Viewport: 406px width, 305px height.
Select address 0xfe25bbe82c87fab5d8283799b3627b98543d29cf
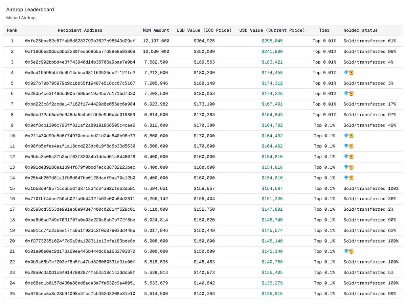[x=80, y=41]
